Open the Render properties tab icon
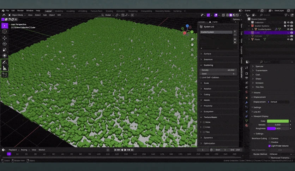The image size is (295, 171). [247, 73]
